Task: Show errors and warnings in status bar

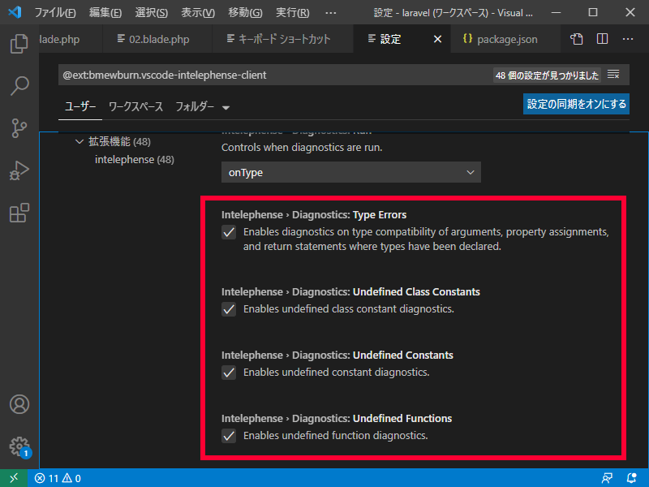Action: coord(58,478)
